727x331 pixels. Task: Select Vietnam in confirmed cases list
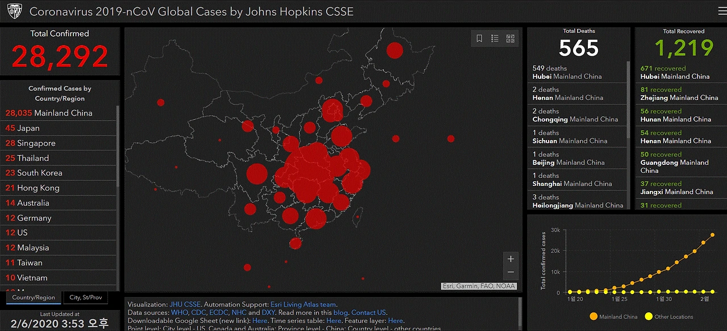point(59,278)
